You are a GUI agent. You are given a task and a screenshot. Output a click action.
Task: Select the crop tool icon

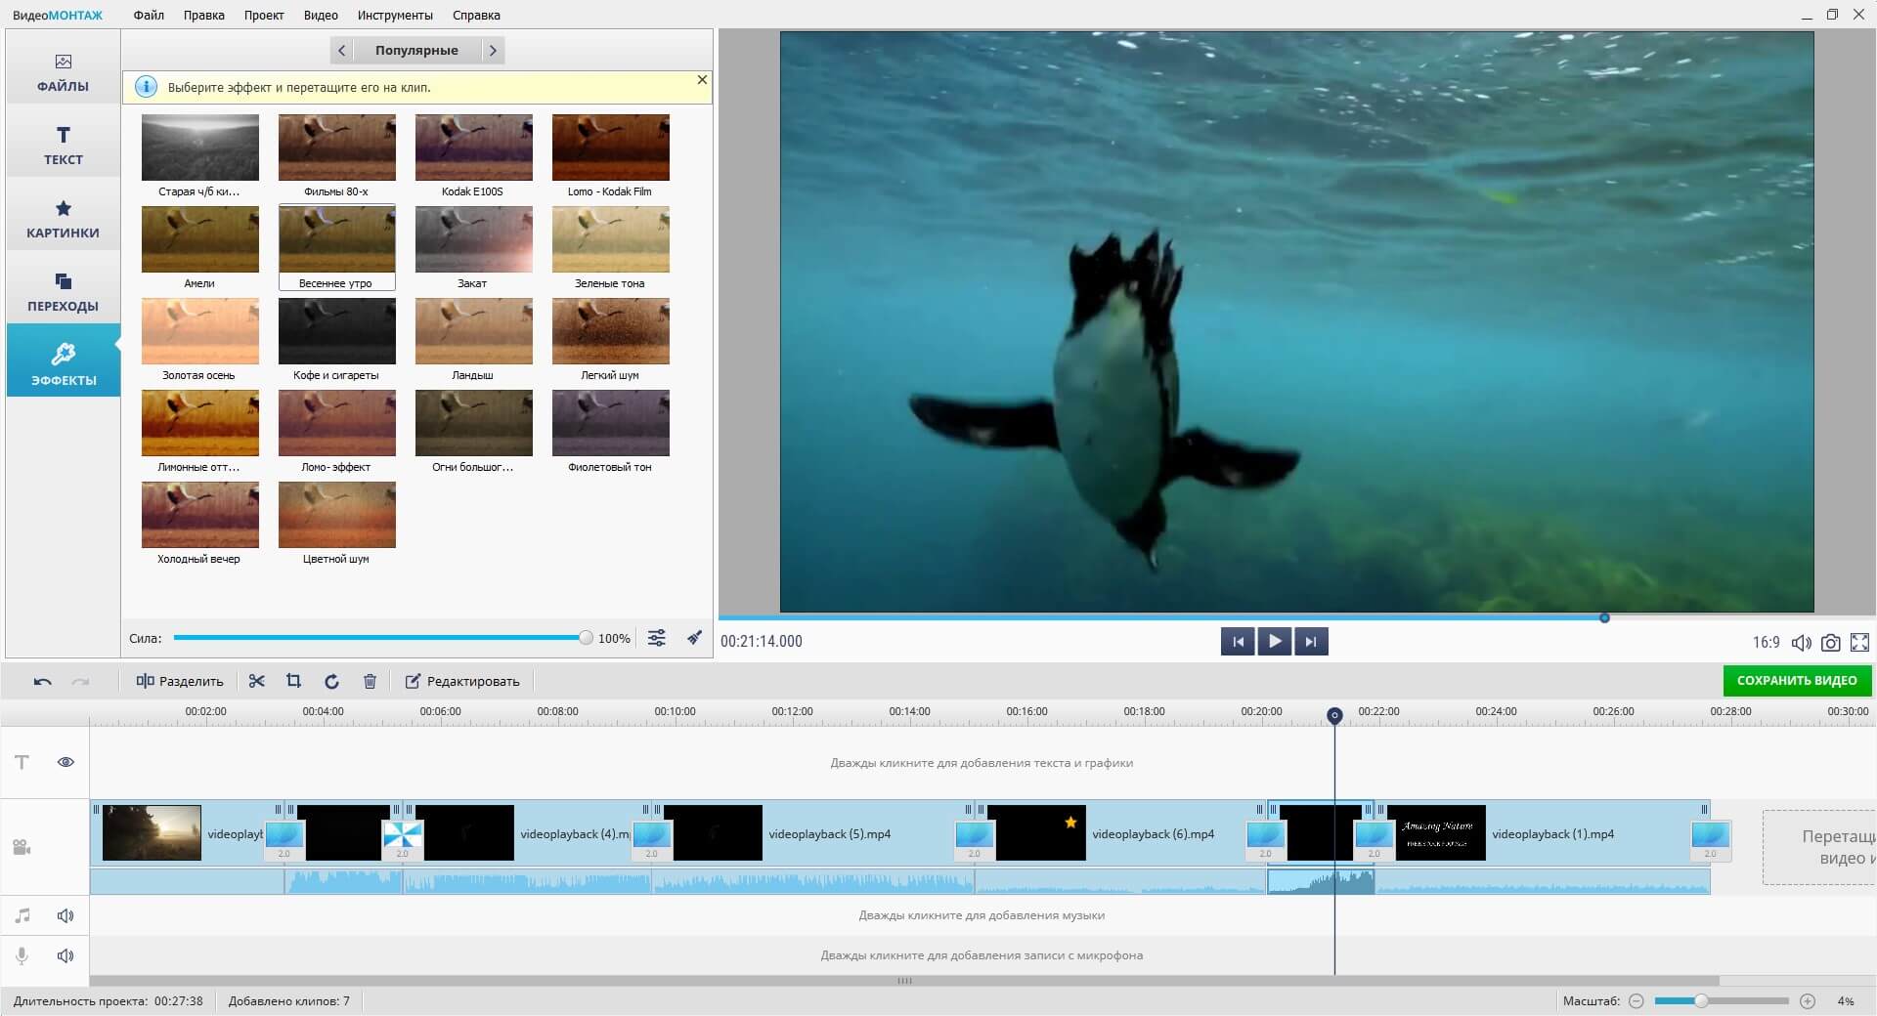click(293, 681)
